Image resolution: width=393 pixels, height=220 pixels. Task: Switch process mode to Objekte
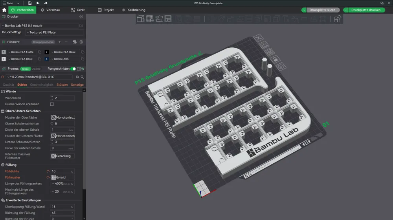[36, 69]
